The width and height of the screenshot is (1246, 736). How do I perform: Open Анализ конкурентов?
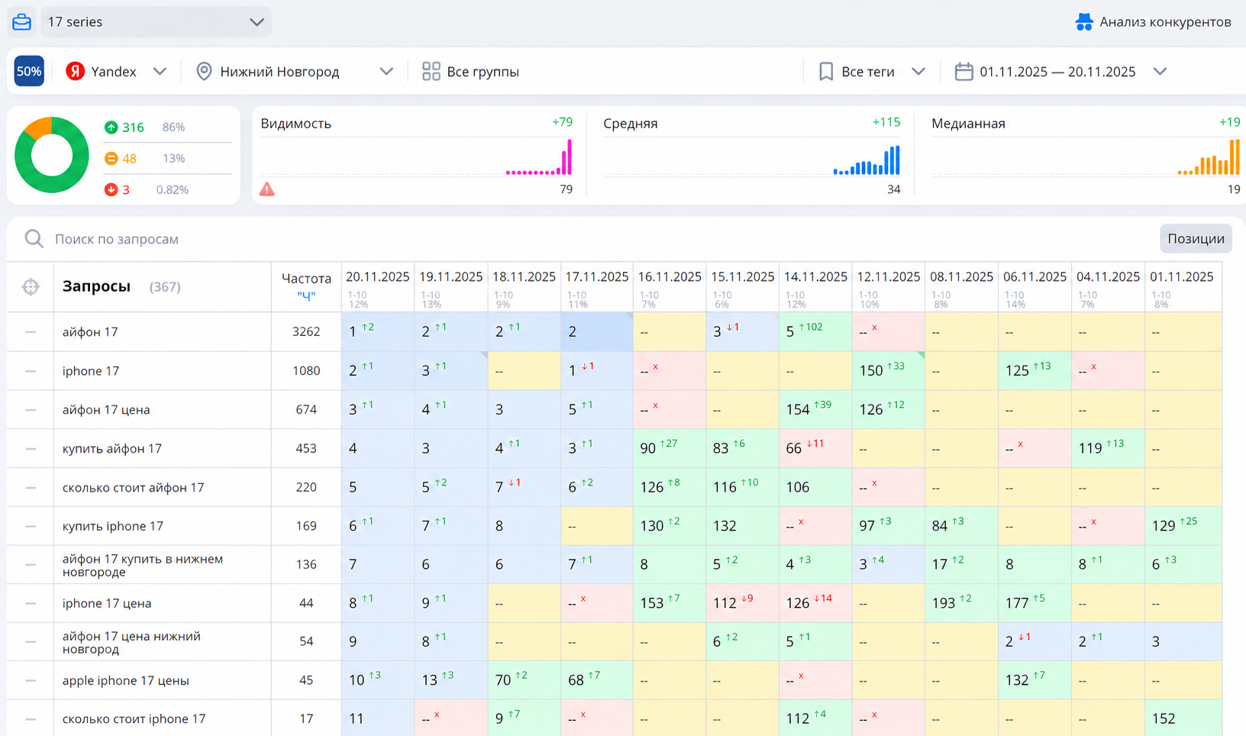[1153, 22]
